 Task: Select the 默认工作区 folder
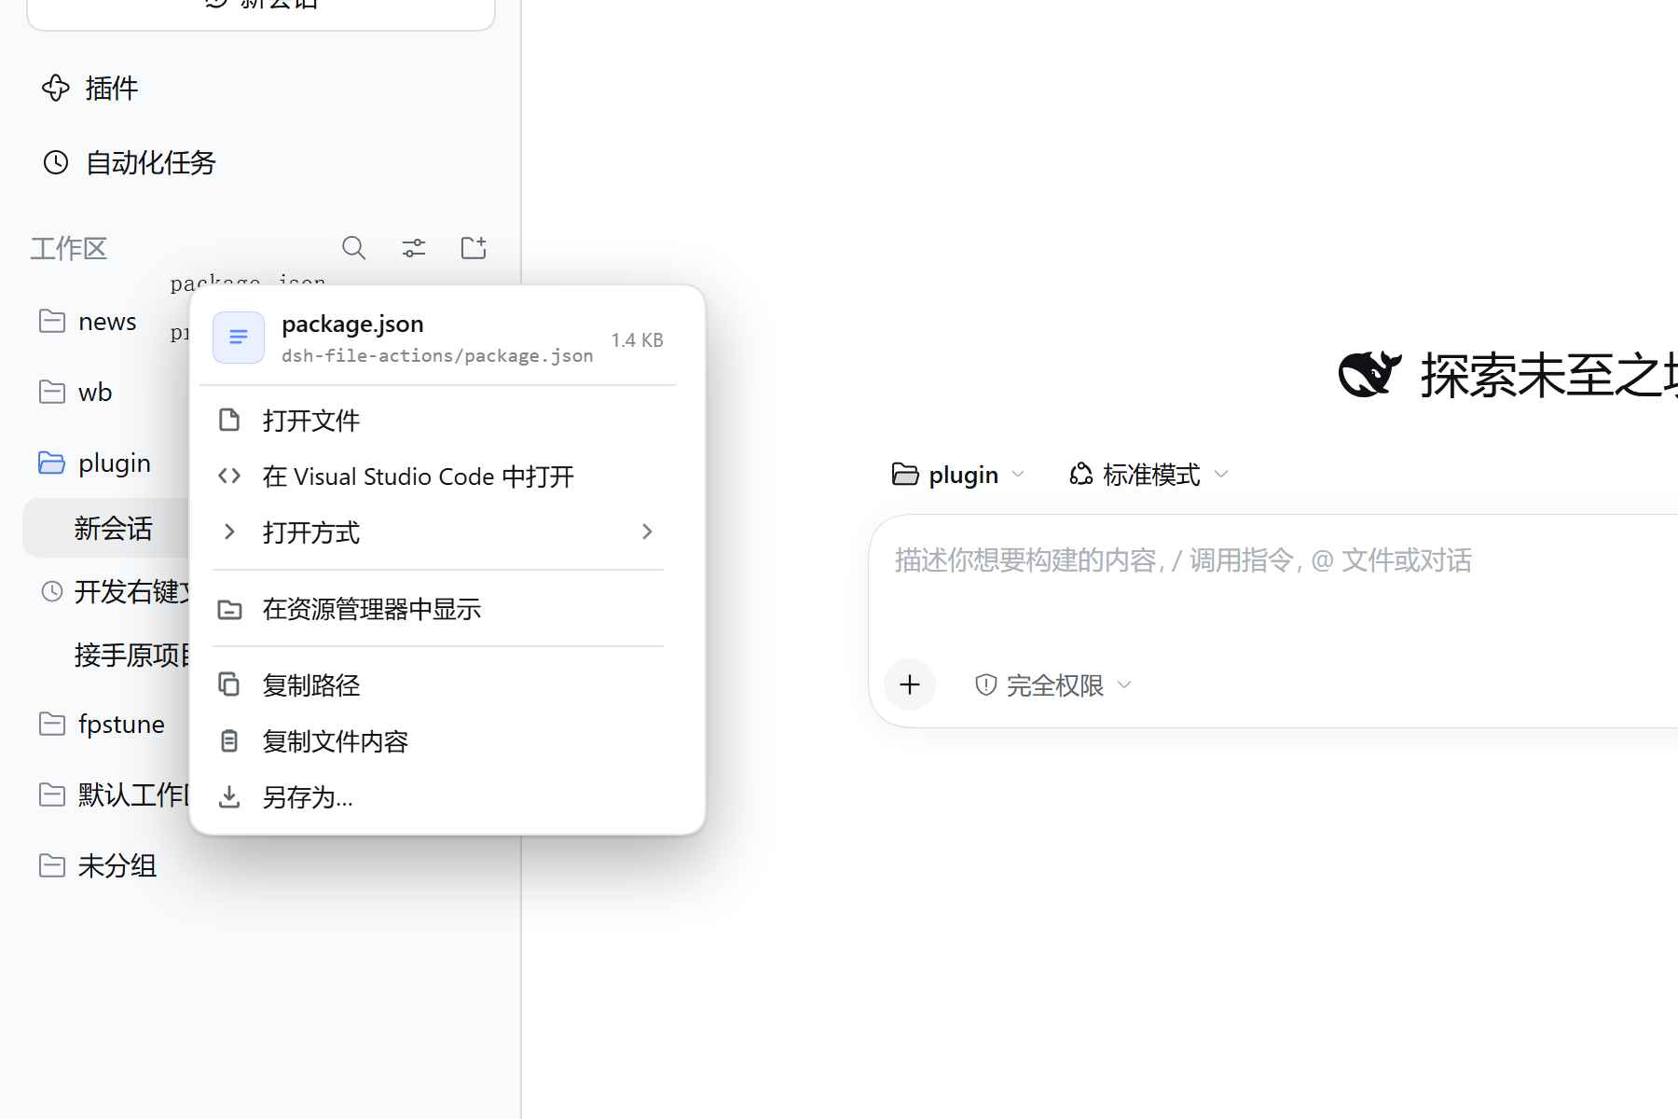114,795
